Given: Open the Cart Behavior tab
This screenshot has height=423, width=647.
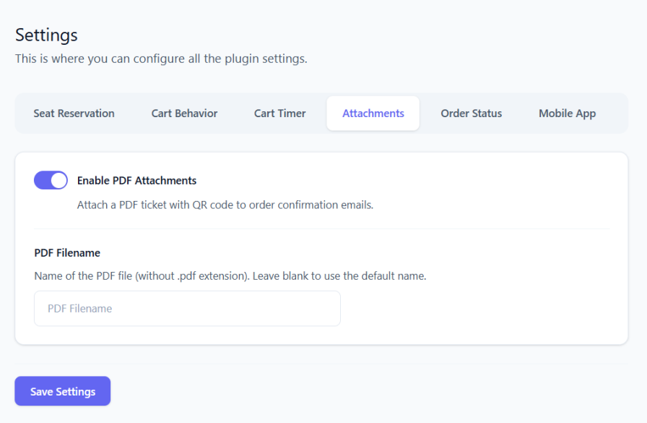Looking at the screenshot, I should [x=184, y=114].
